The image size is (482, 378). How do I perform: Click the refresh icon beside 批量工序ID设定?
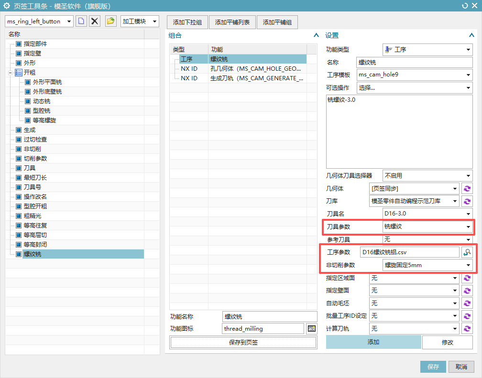467,316
